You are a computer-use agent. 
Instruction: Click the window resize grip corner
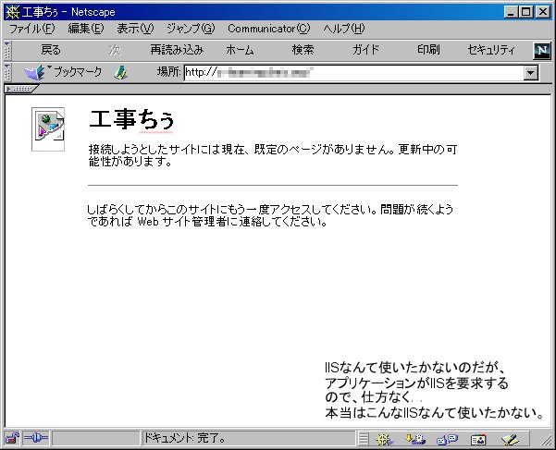[x=546, y=440]
